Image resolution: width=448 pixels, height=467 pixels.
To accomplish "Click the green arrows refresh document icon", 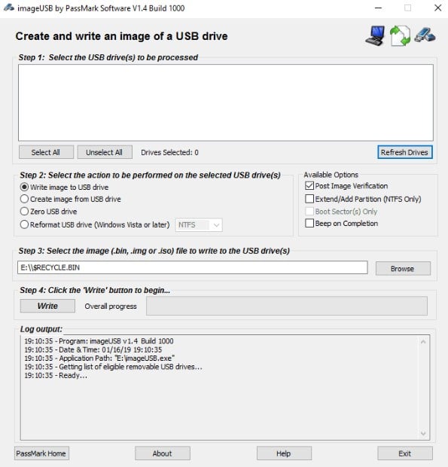I will (x=400, y=35).
